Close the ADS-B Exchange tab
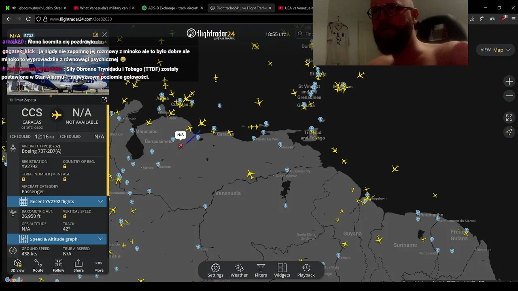 202,8
